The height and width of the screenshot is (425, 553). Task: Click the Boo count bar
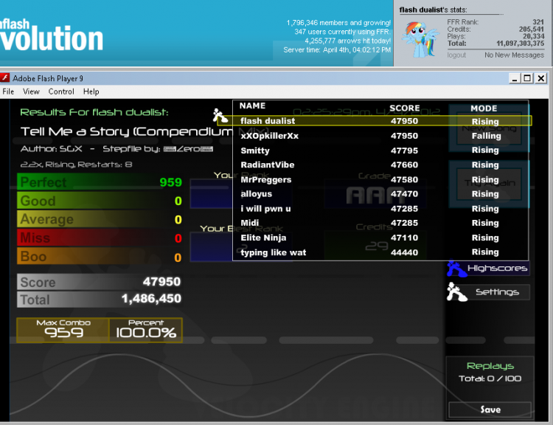100,257
